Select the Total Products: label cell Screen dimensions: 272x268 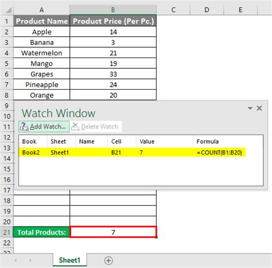(41, 232)
